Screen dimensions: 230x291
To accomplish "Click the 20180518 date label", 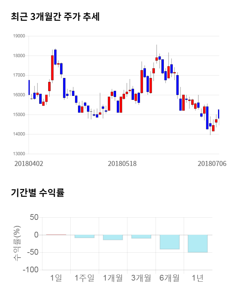I will coord(122,163).
